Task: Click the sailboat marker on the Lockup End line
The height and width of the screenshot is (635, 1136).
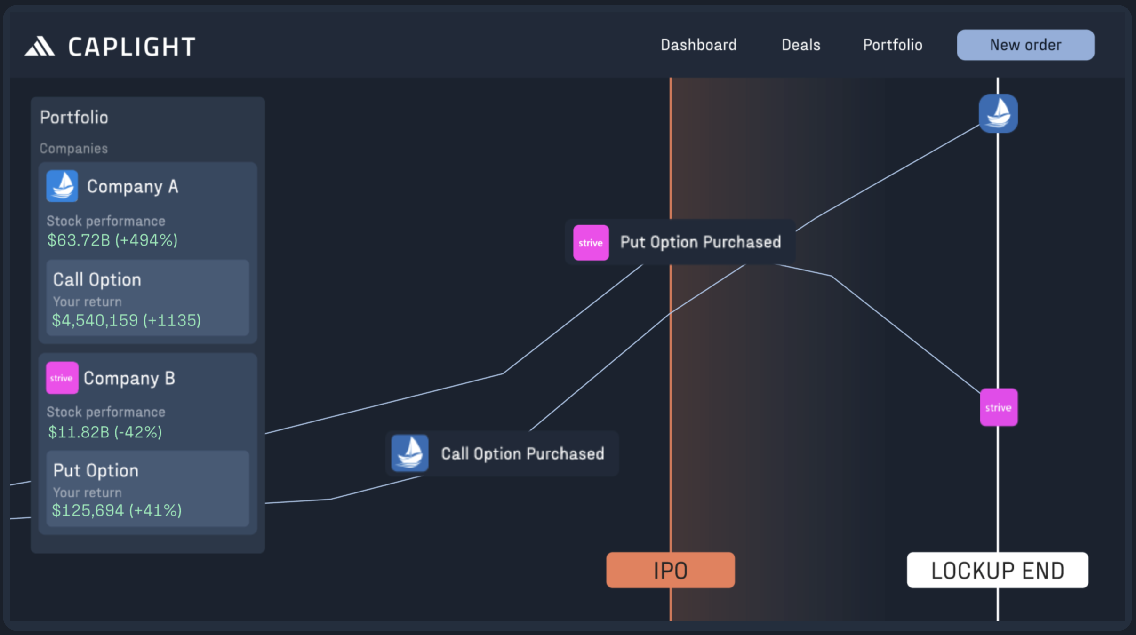Action: point(998,113)
